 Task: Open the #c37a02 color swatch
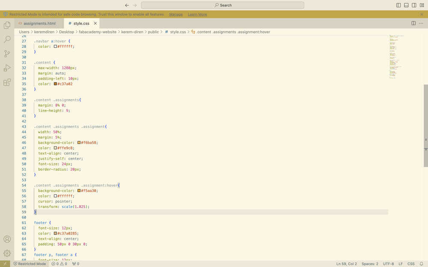point(55,84)
